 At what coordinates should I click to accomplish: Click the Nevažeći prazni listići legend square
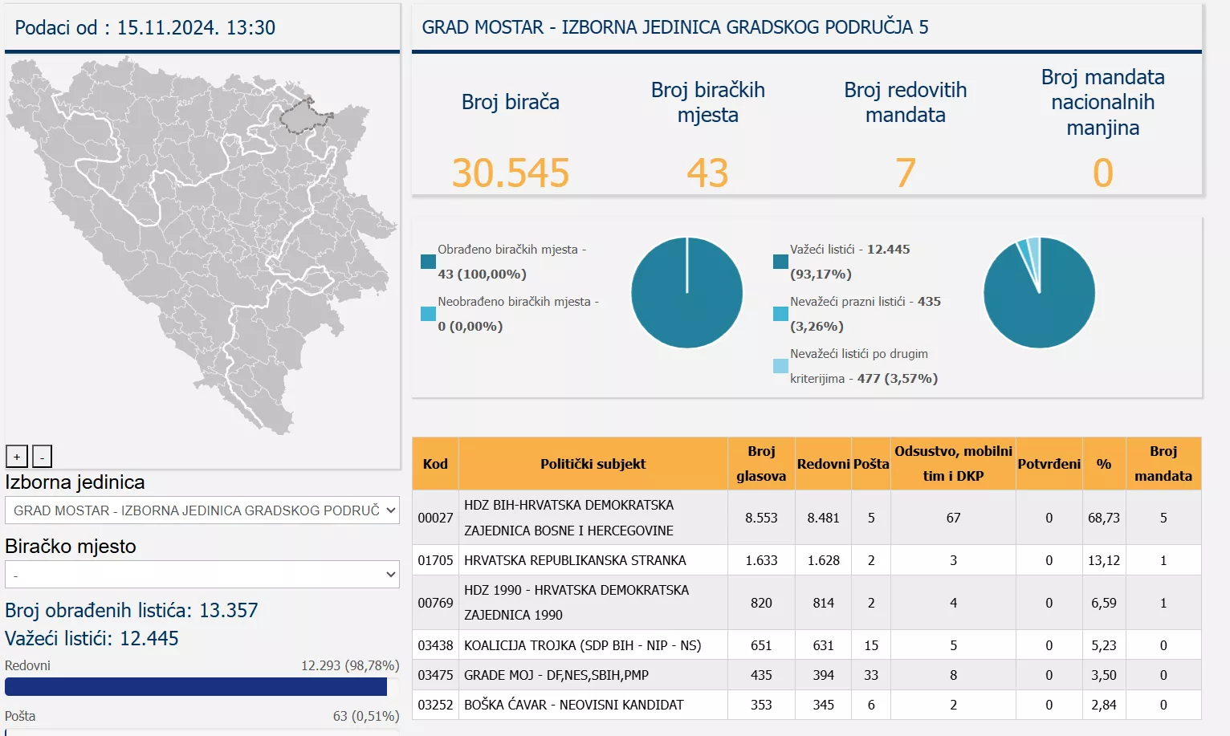tap(780, 314)
